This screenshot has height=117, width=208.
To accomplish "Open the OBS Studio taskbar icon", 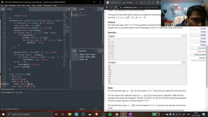I will point(103,114).
